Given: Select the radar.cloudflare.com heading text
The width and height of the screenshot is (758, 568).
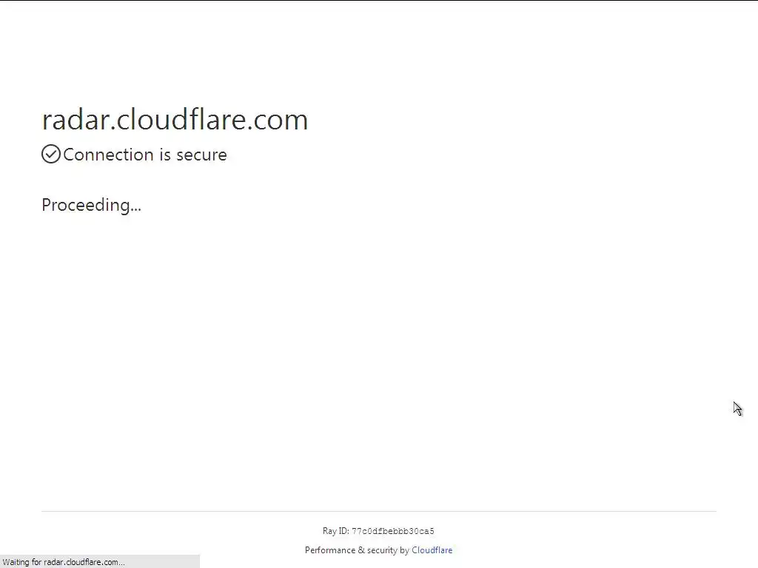Looking at the screenshot, I should (x=175, y=119).
